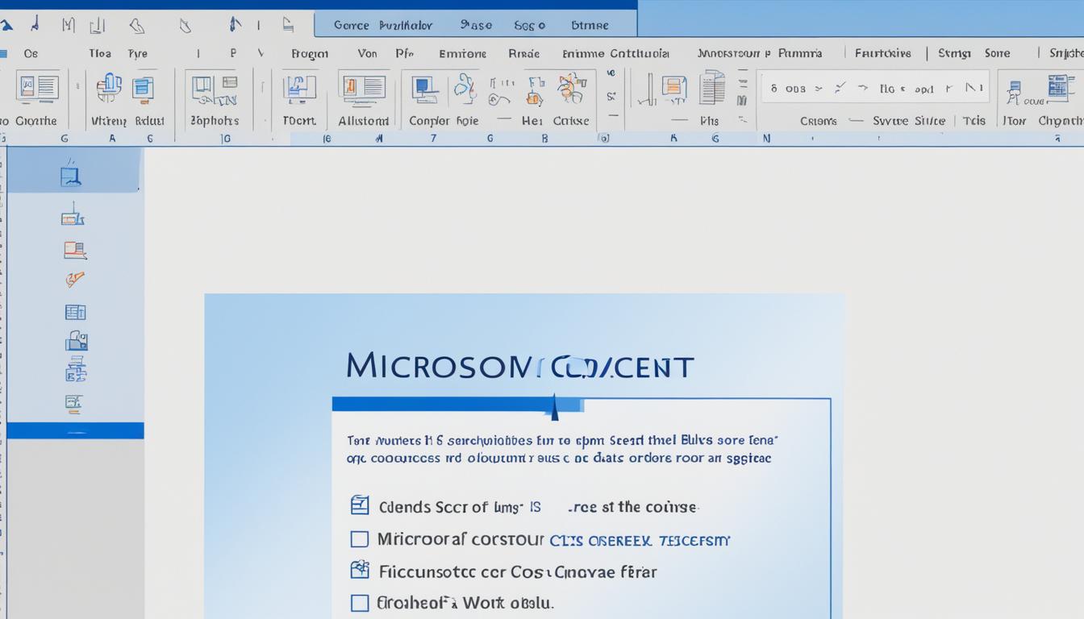
Task: Open the Gorce title tab
Action: click(x=351, y=25)
